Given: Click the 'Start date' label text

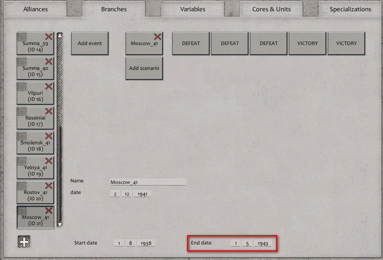Looking at the screenshot, I should pos(86,243).
